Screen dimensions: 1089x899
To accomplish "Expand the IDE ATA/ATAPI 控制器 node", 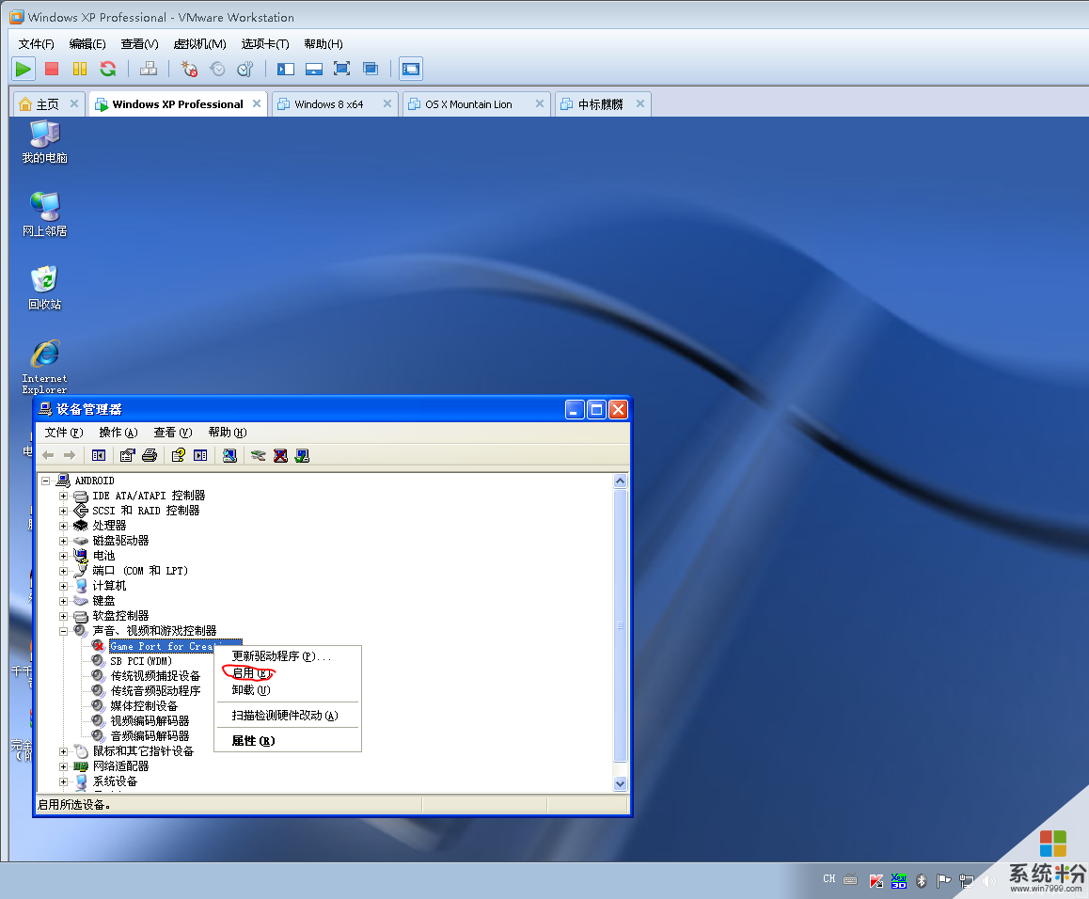I will pyautogui.click(x=63, y=496).
